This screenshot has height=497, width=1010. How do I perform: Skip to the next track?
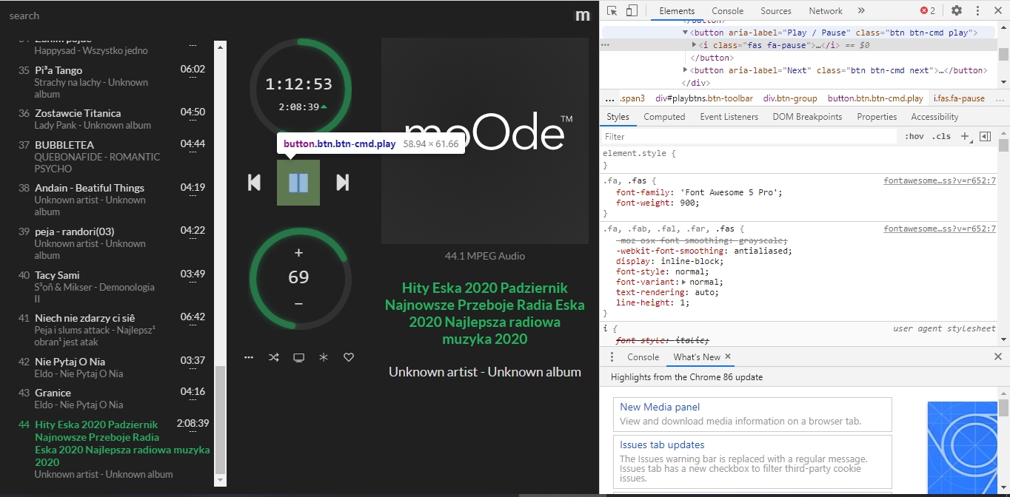(342, 183)
